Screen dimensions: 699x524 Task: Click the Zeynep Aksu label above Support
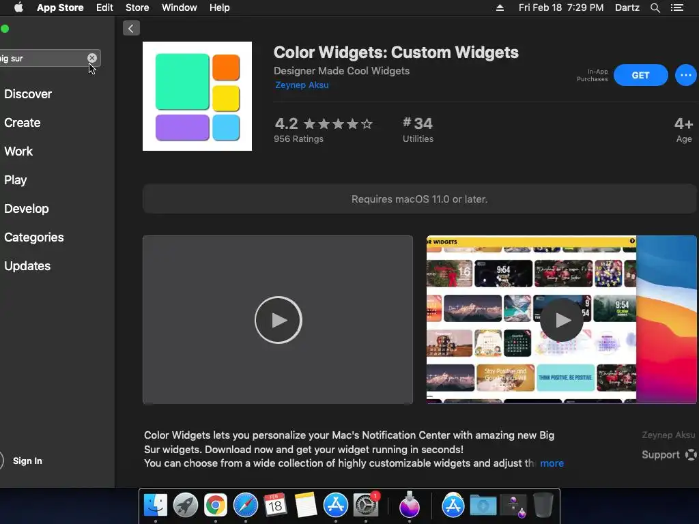(x=668, y=435)
